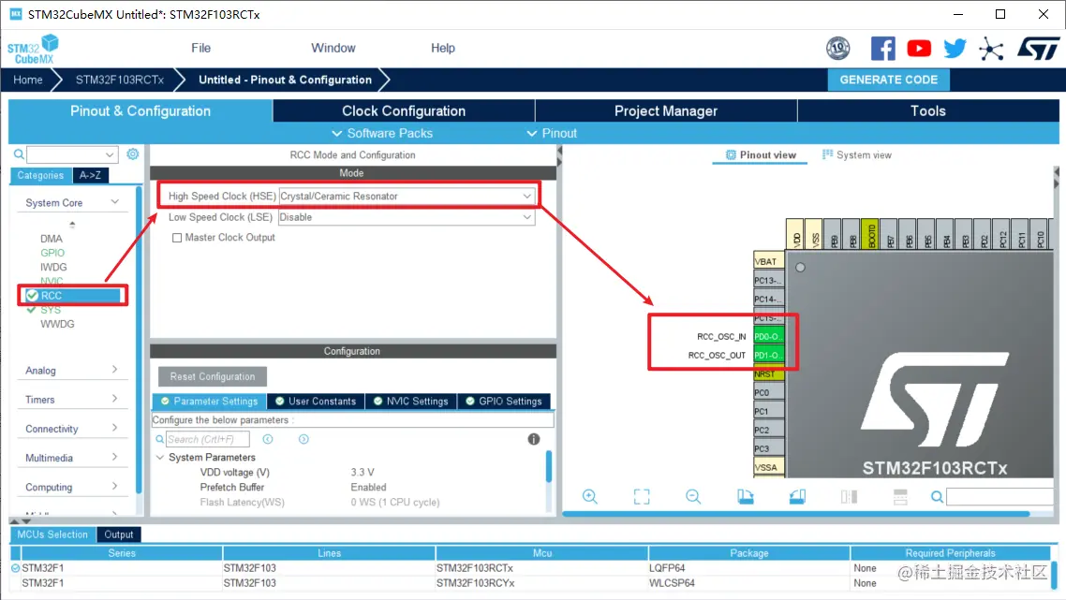Viewport: 1066px width, 600px height.
Task: Expand the Analog category
Action: (x=115, y=370)
